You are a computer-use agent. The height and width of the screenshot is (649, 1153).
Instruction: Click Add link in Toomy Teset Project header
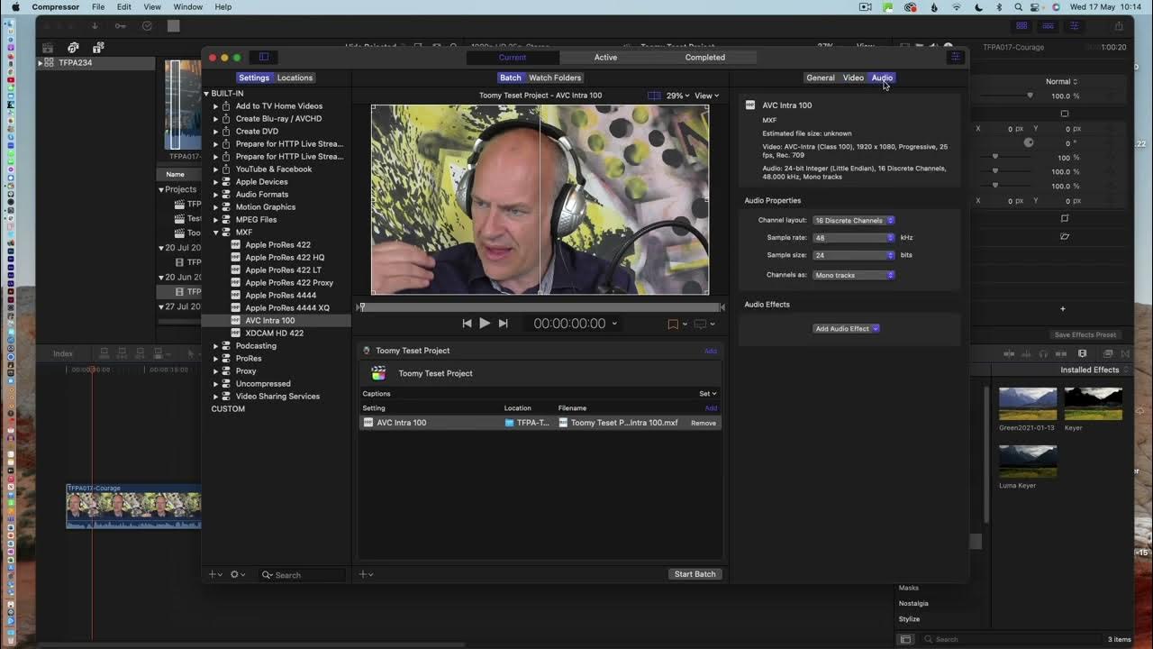[711, 351]
